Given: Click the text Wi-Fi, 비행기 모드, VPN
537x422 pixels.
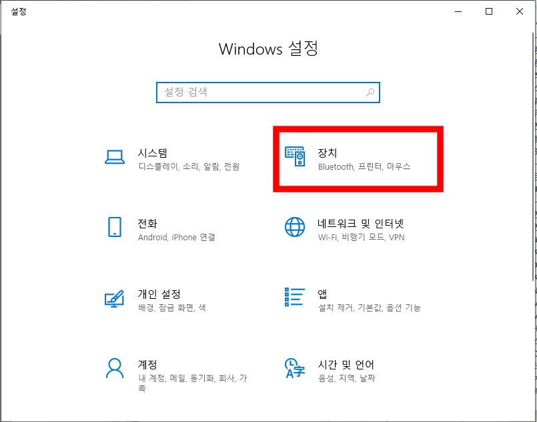Looking at the screenshot, I should pos(362,237).
